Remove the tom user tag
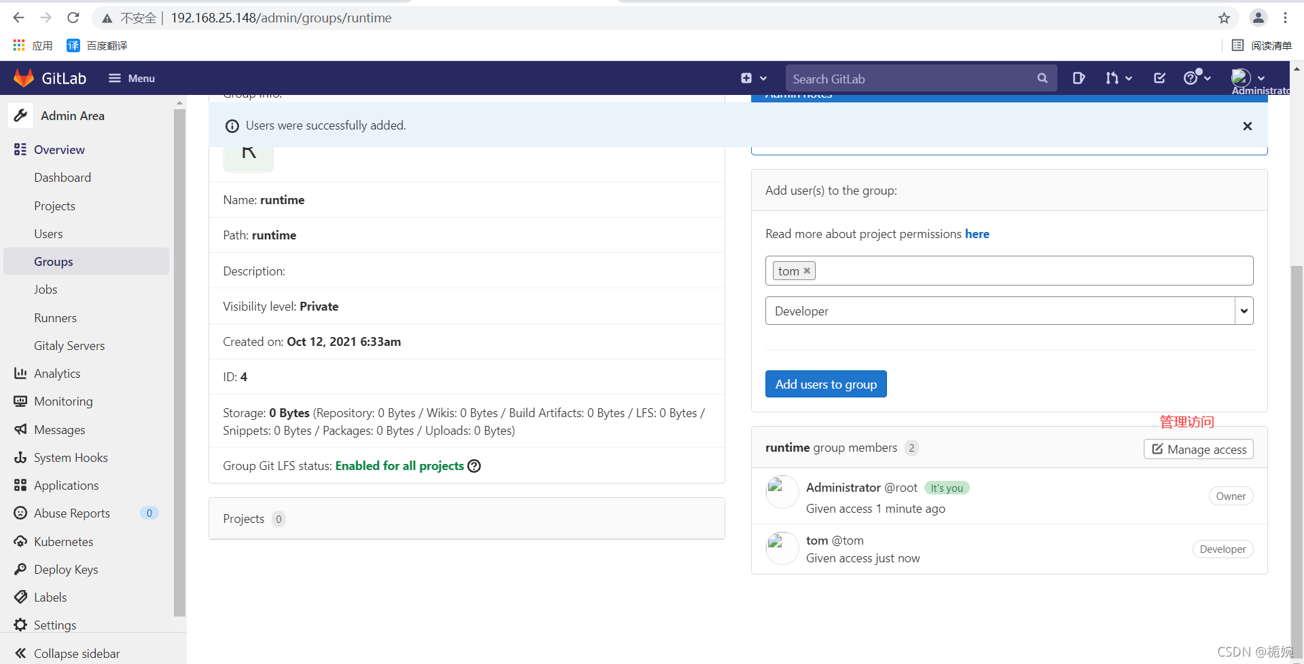1304x664 pixels. pos(807,271)
